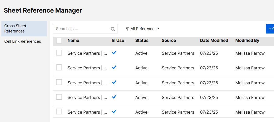The width and height of the screenshot is (274, 122).
Task: Toggle the select-all header checkbox
Action: (59, 41)
